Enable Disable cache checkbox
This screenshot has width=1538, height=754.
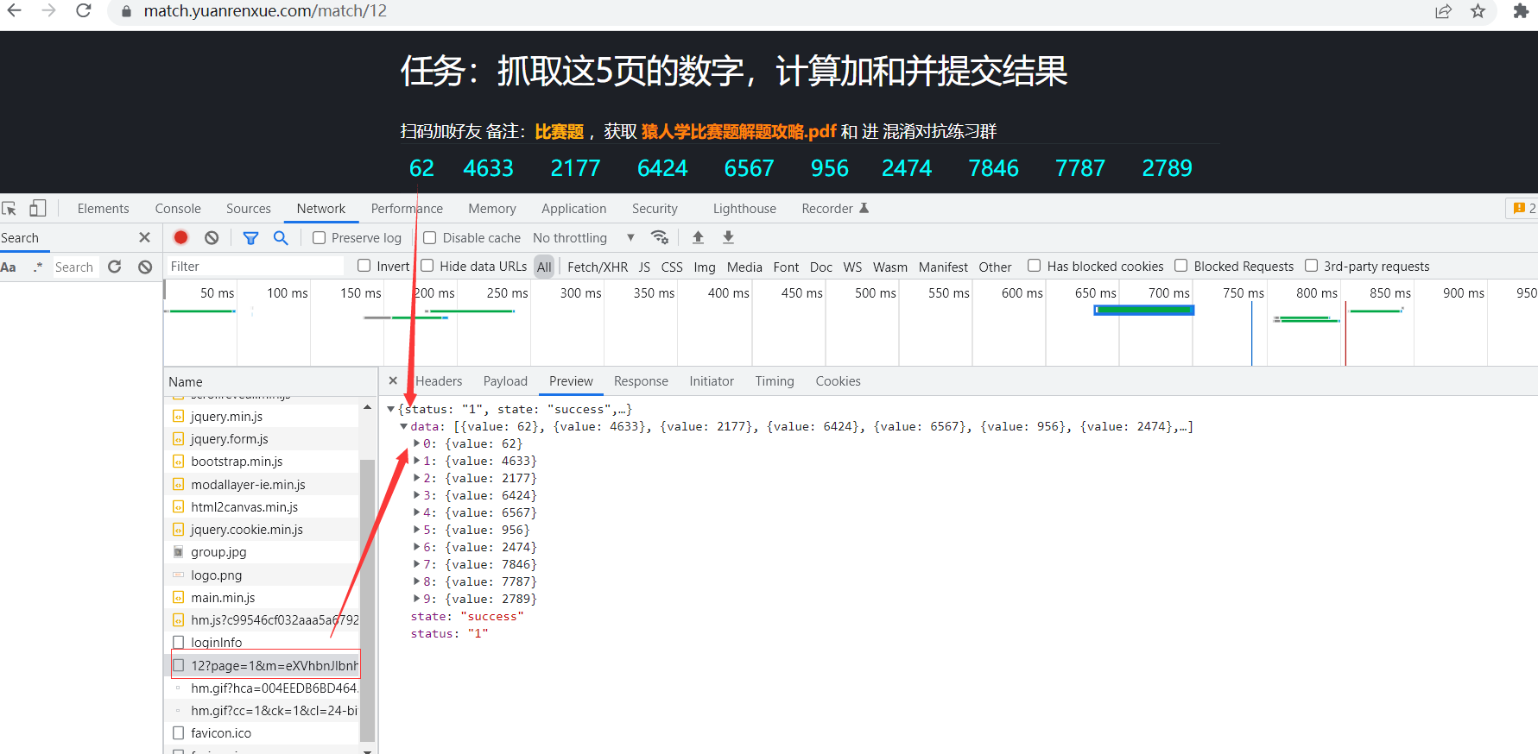tap(429, 238)
